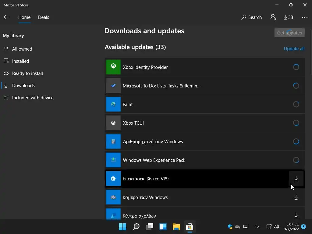Image resolution: width=312 pixels, height=234 pixels.
Task: Click the page vertical scrollbar
Action: [310, 52]
